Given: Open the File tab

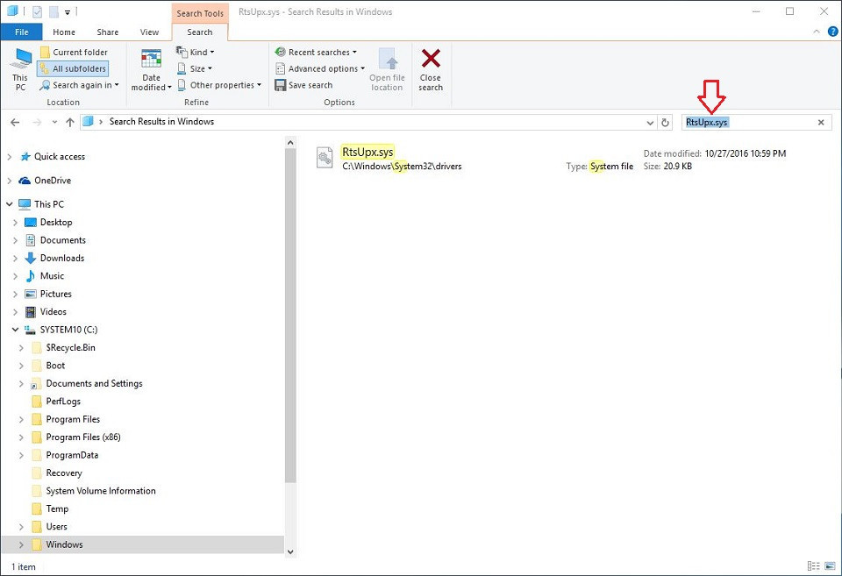Looking at the screenshot, I should click(x=21, y=32).
